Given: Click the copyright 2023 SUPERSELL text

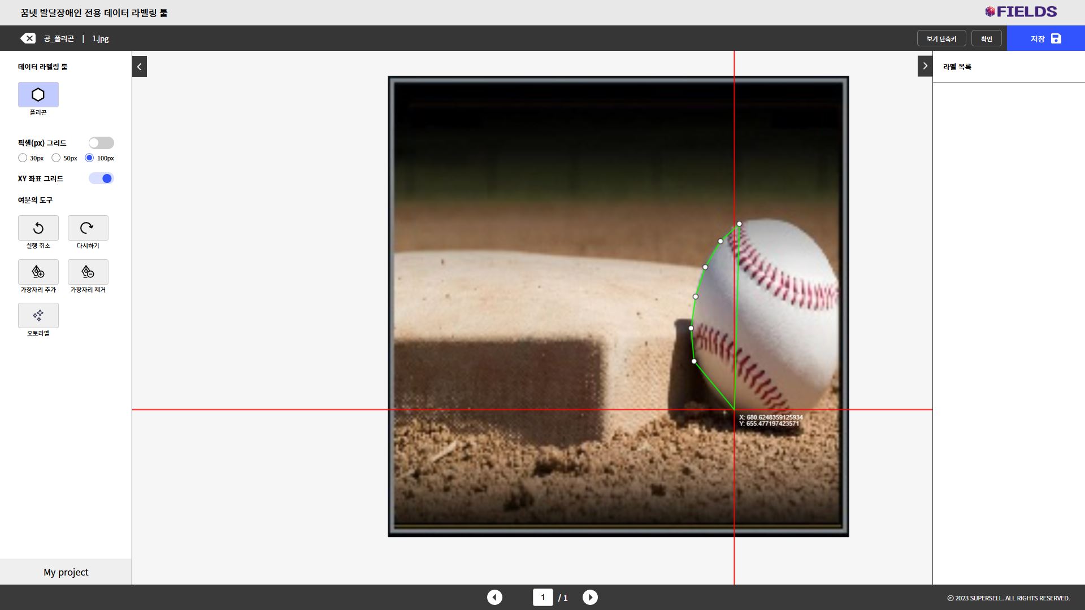Looking at the screenshot, I should click(x=1009, y=598).
